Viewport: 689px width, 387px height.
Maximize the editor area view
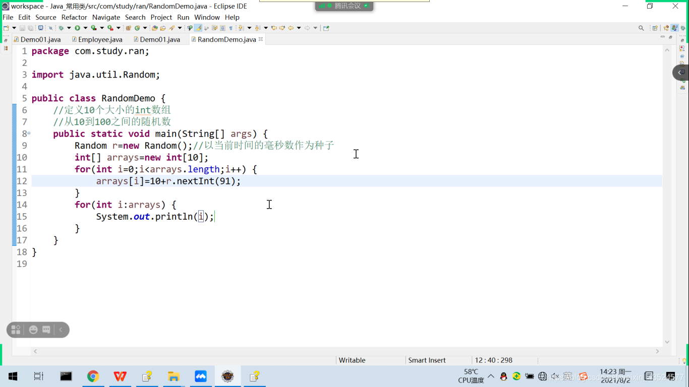(x=670, y=36)
